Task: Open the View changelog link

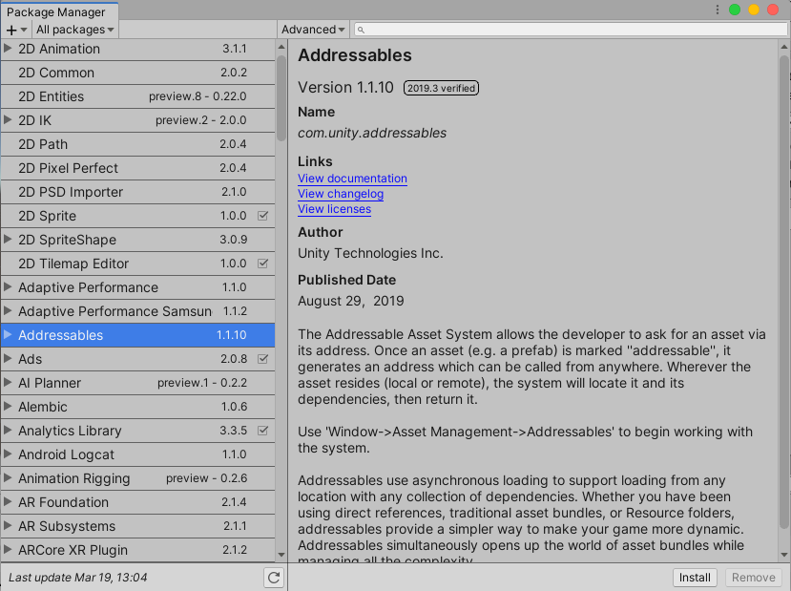Action: pyautogui.click(x=341, y=194)
